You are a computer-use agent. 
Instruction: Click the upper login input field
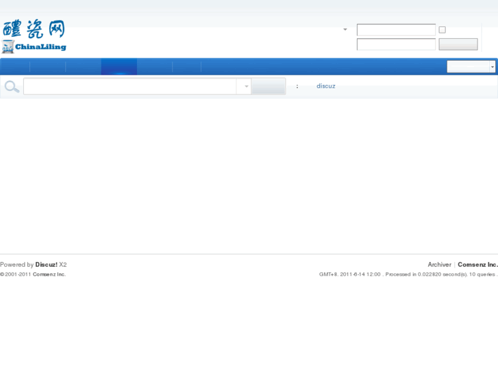click(x=396, y=30)
